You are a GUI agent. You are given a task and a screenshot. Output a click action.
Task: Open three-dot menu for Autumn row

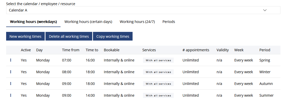pyautogui.click(x=11, y=84)
